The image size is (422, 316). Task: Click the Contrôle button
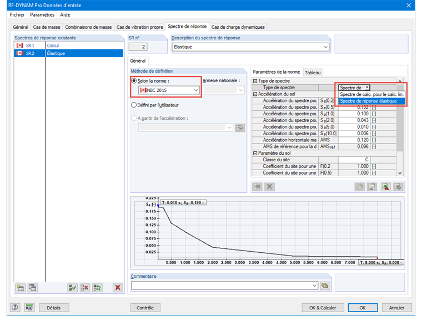[x=145, y=308]
